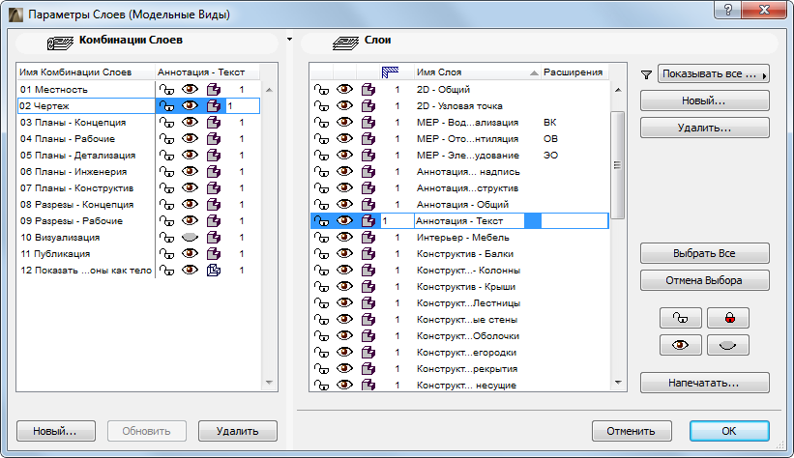Hide the 2D - Узловая точка layer

click(x=345, y=105)
